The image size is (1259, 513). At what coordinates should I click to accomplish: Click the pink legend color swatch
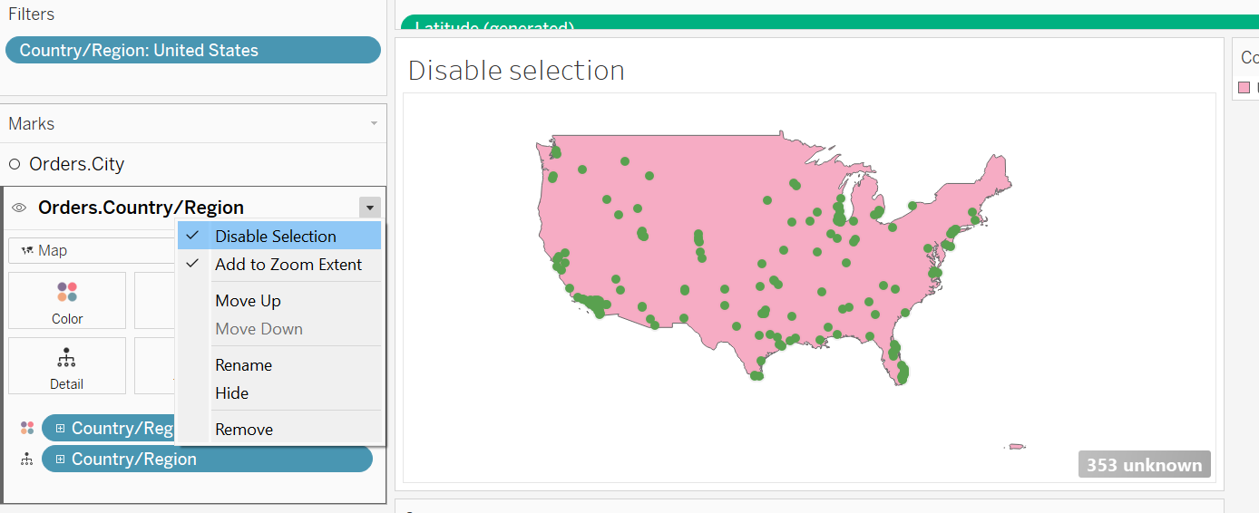(1244, 88)
